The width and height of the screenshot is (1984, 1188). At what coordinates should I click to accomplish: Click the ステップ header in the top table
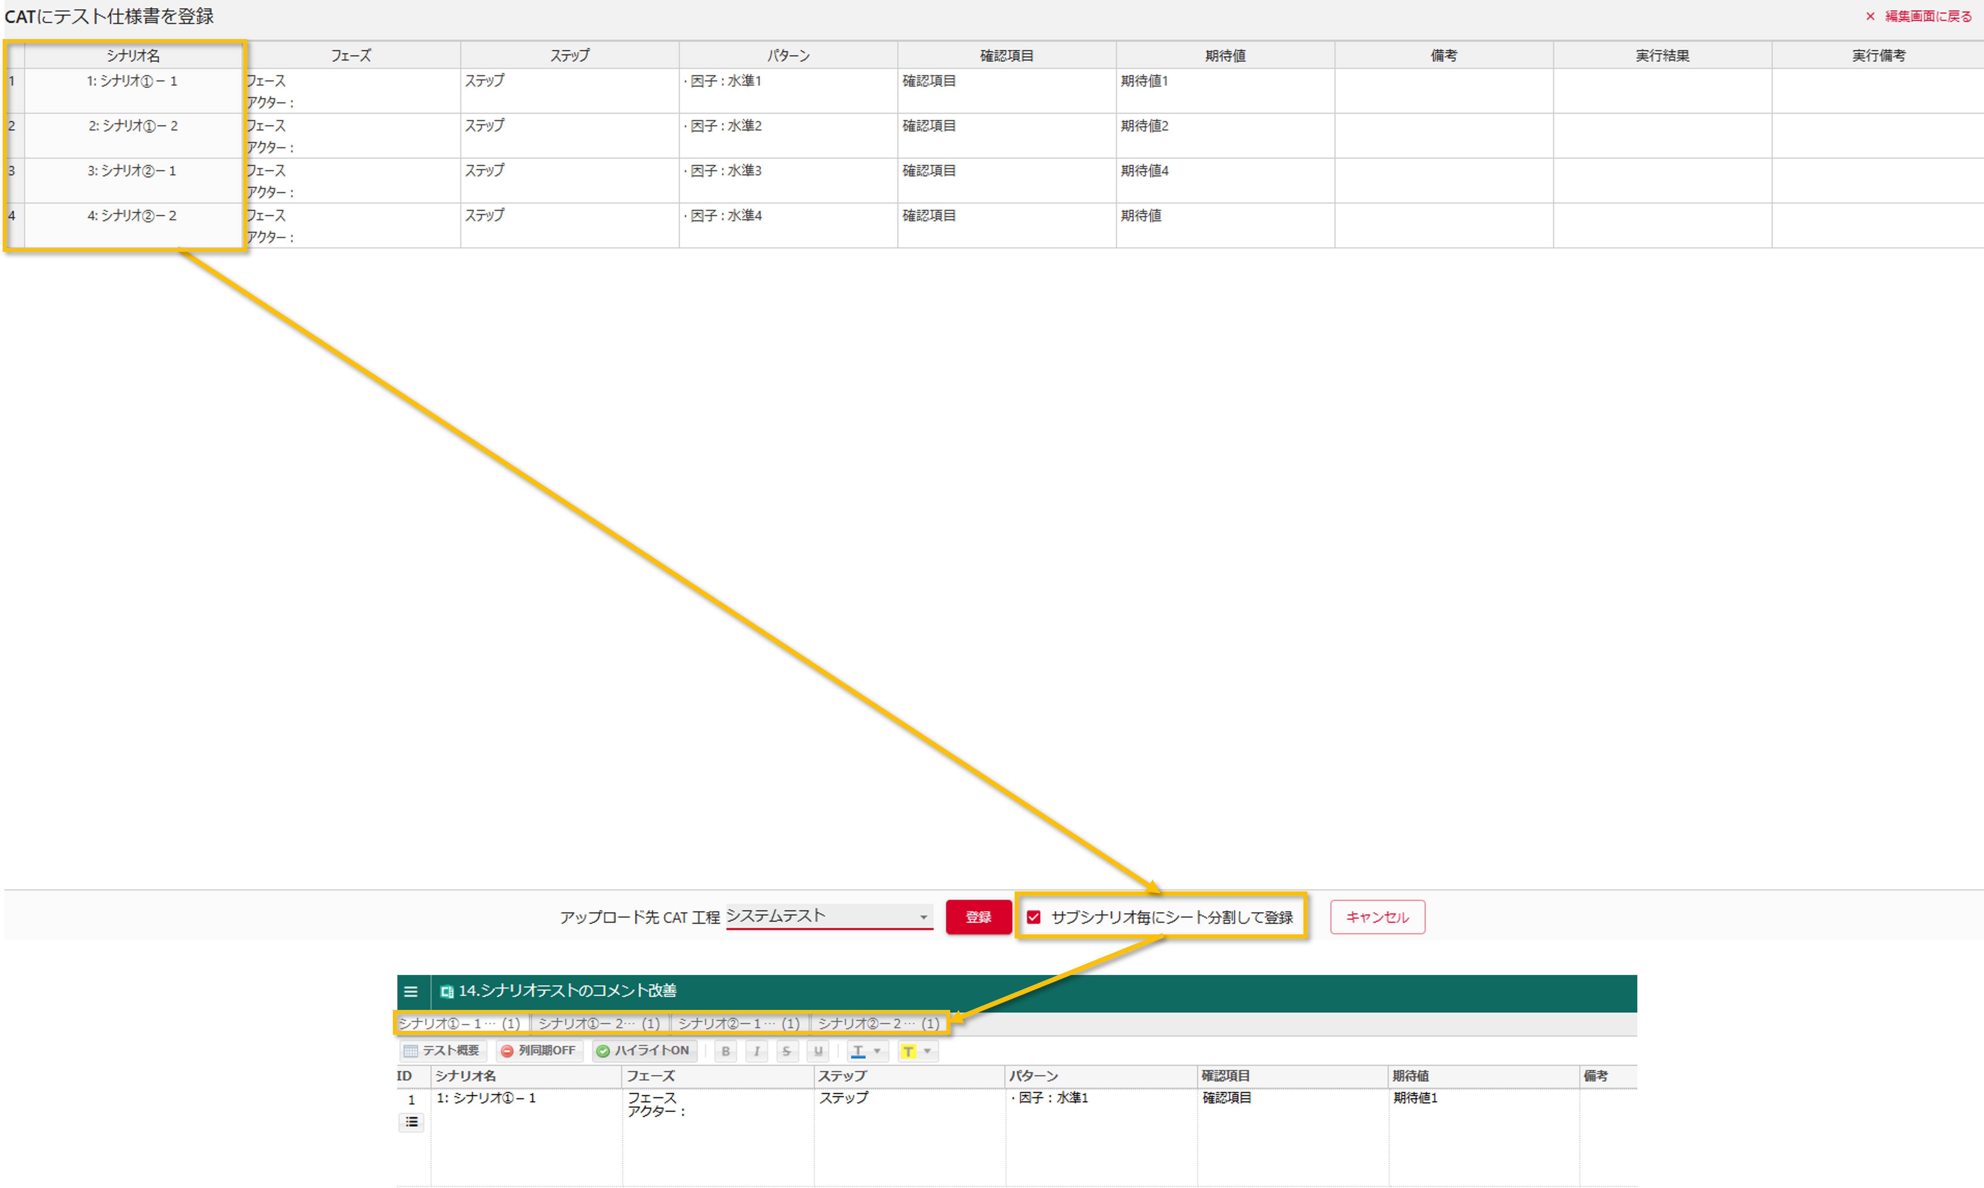tap(570, 55)
